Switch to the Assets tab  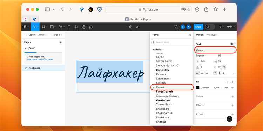(42, 35)
